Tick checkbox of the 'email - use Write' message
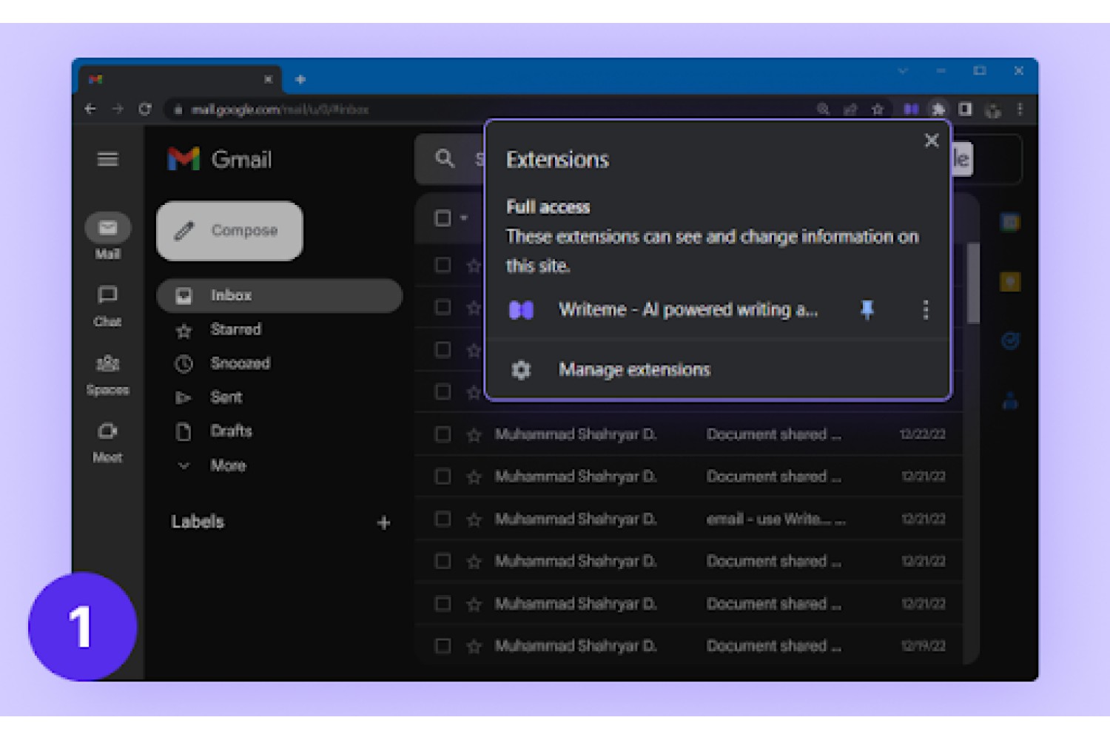This screenshot has width=1110, height=740. tap(443, 519)
